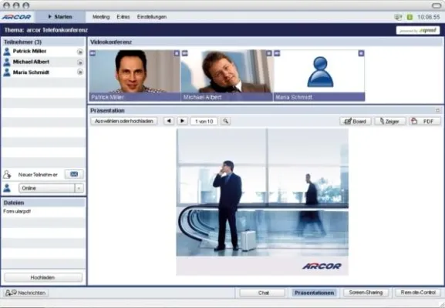Advance to next presentation slide
Viewport: 445px width, 308px height.
(x=182, y=121)
